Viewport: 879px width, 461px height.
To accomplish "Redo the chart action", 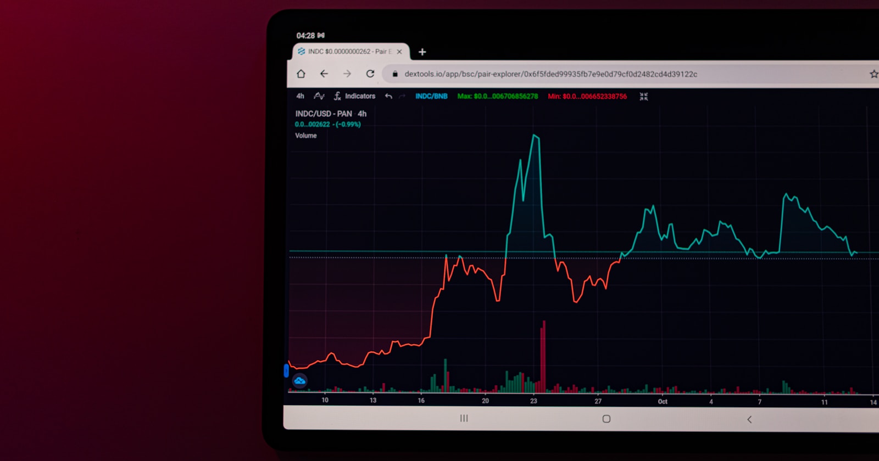I will point(402,96).
